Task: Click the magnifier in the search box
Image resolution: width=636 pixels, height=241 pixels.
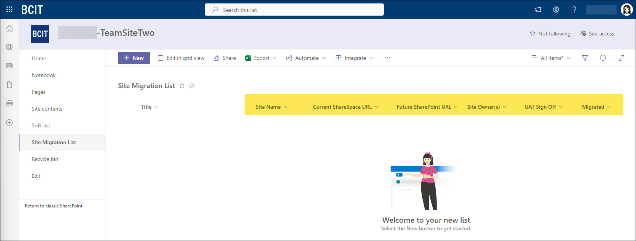Action: (x=215, y=10)
